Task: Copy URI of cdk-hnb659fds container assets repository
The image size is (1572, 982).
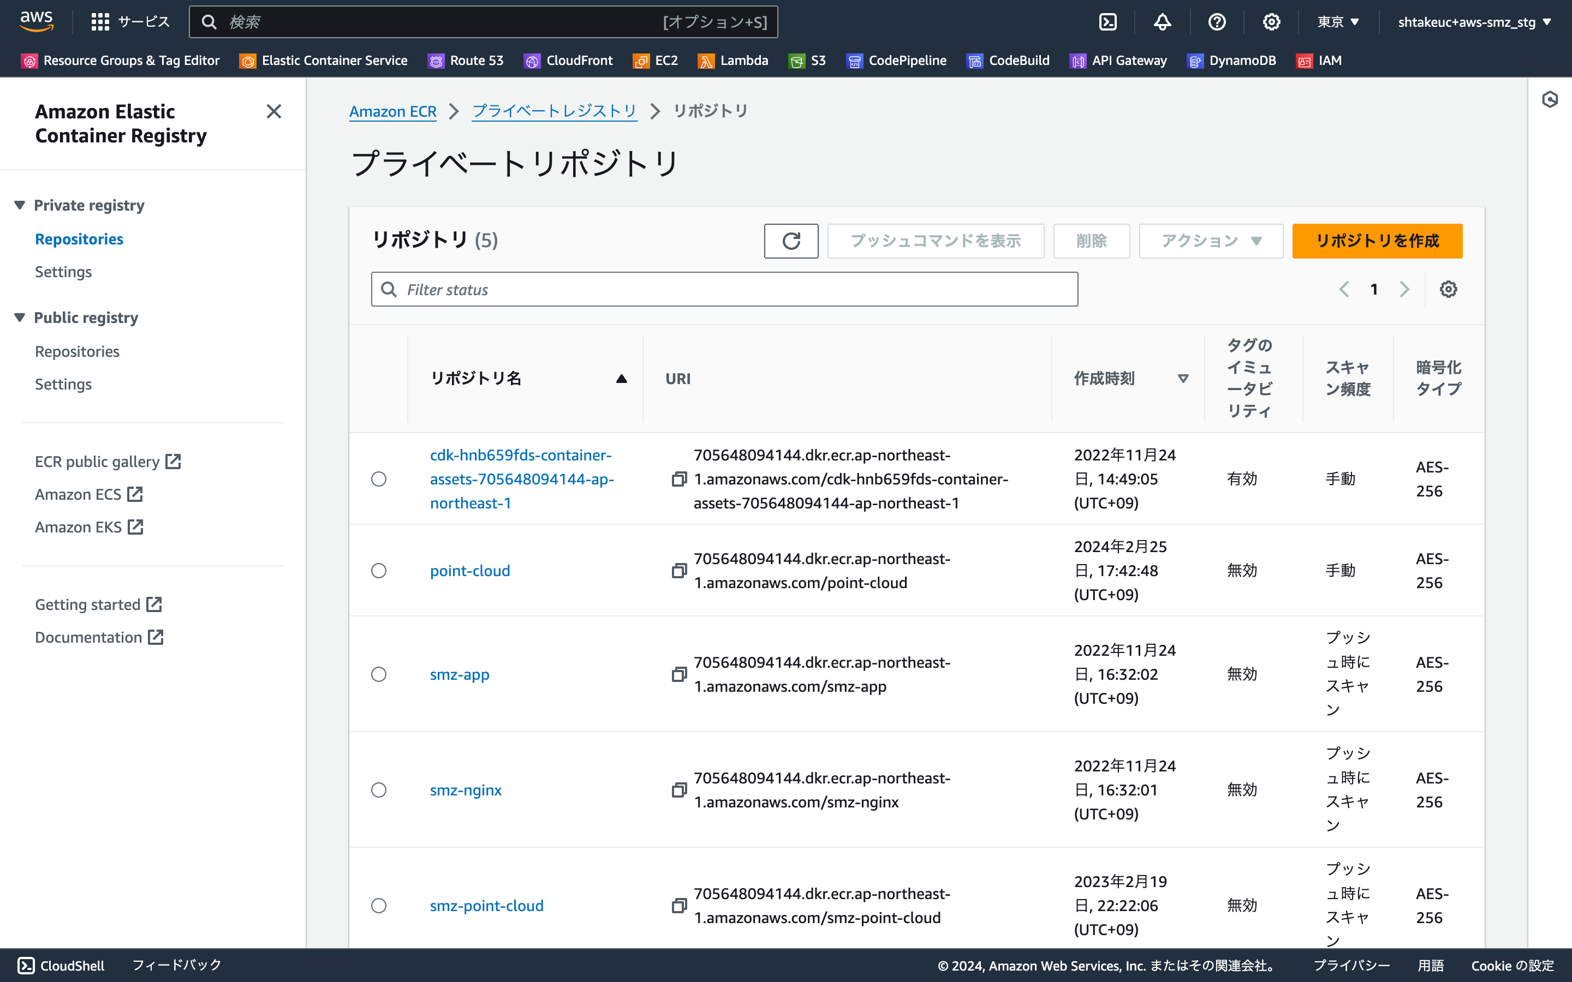Action: coord(679,478)
